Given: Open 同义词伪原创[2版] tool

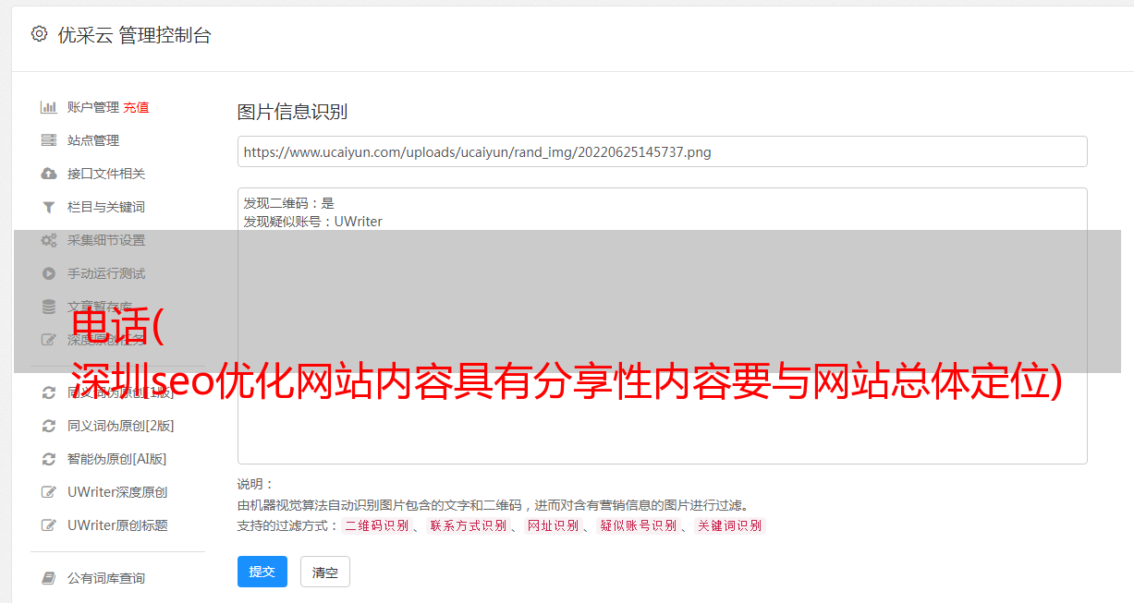Looking at the screenshot, I should pyautogui.click(x=120, y=426).
